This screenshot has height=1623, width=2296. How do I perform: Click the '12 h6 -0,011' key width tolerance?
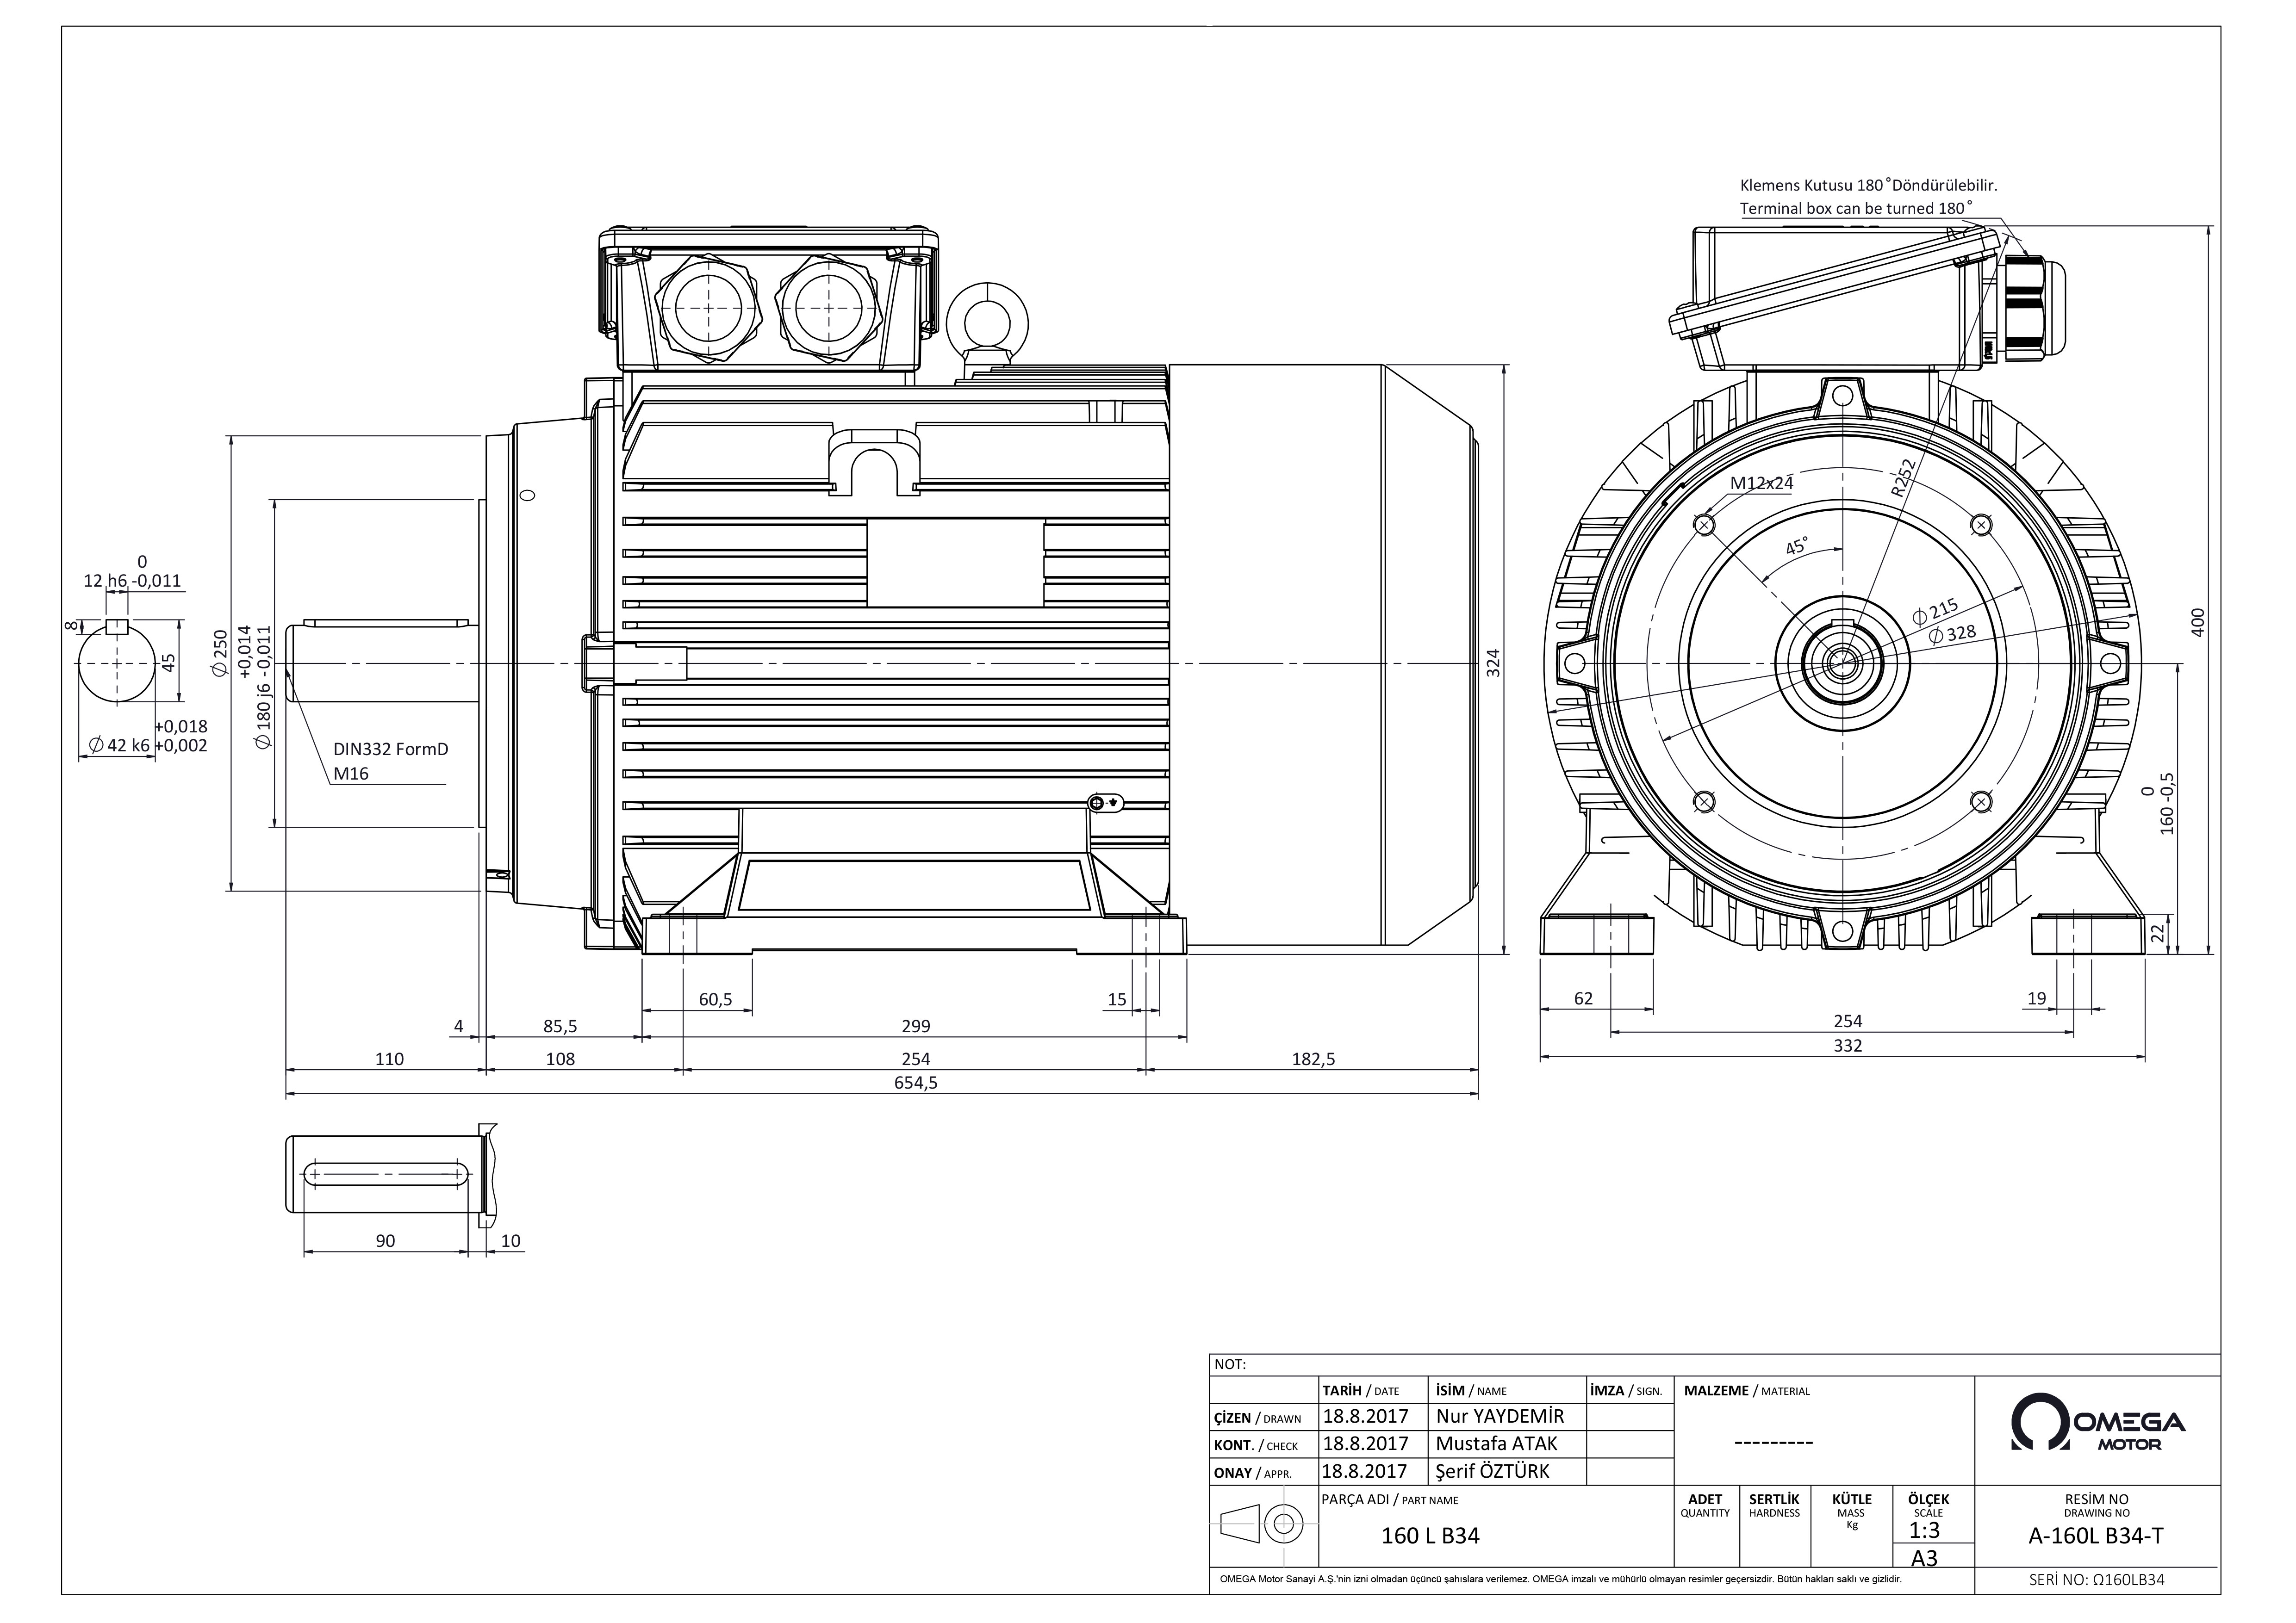tap(132, 572)
